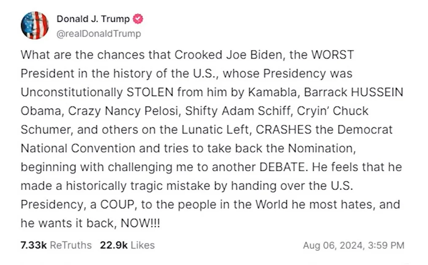Open the Donald J. Trump display name

pos(93,19)
